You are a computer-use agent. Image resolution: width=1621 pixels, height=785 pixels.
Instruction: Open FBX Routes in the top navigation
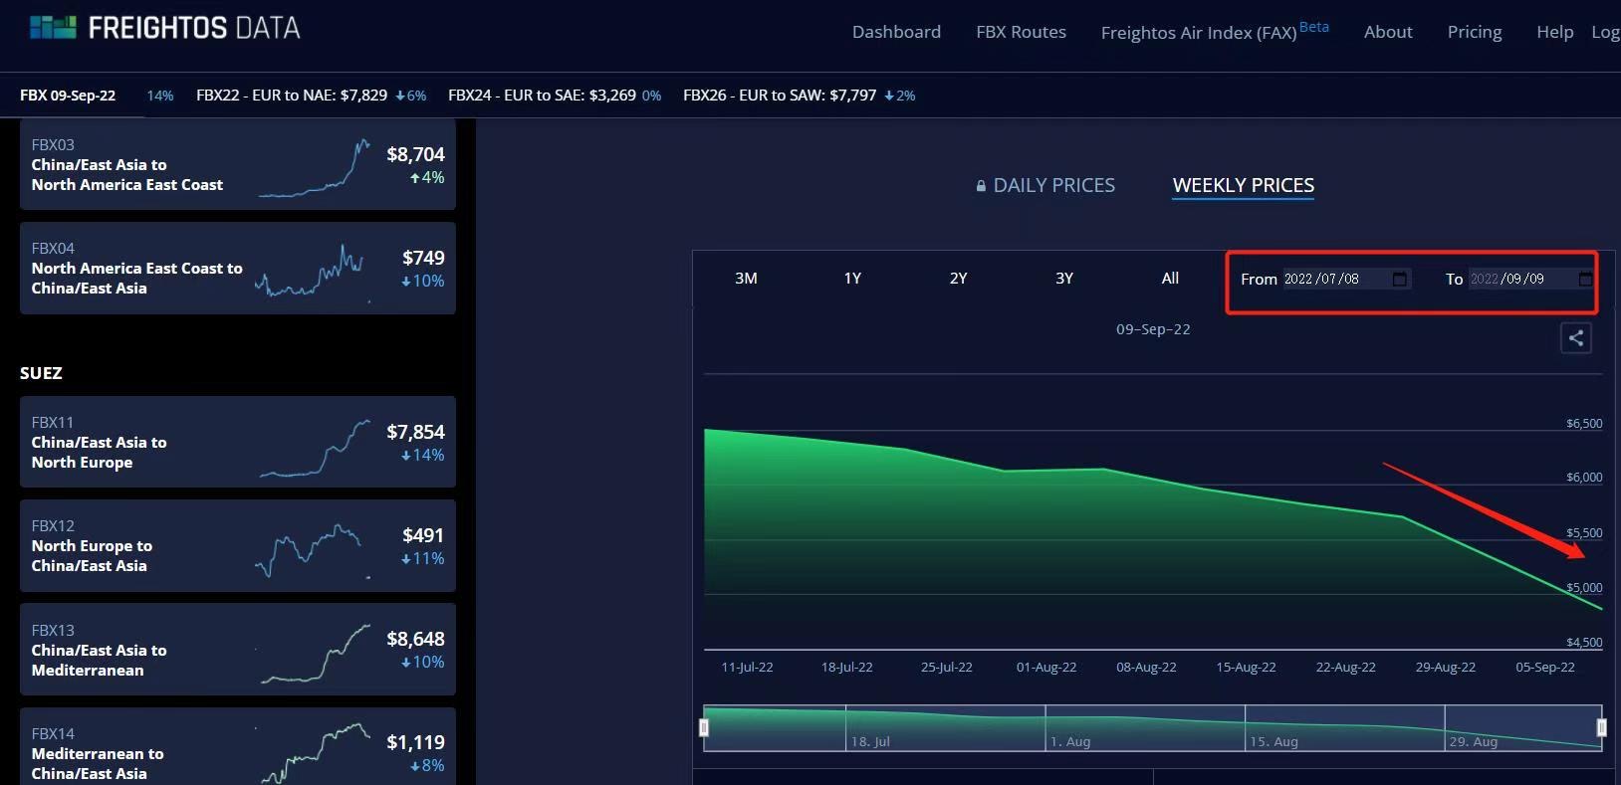click(1021, 32)
